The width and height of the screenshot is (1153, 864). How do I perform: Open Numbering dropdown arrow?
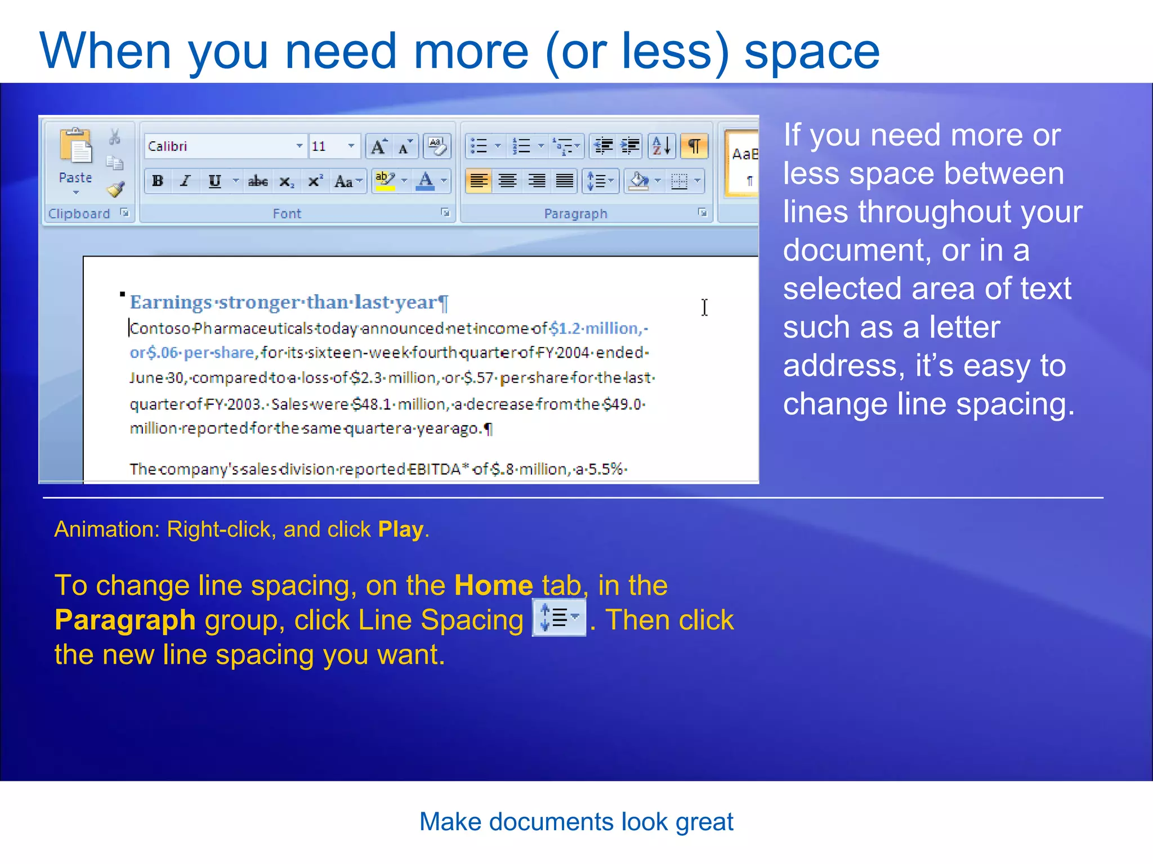pos(541,146)
